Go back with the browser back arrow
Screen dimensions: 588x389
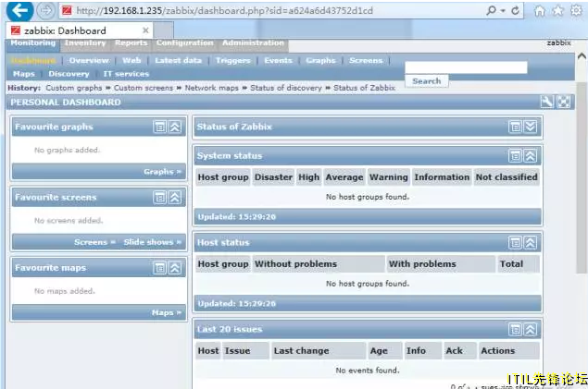click(x=19, y=10)
